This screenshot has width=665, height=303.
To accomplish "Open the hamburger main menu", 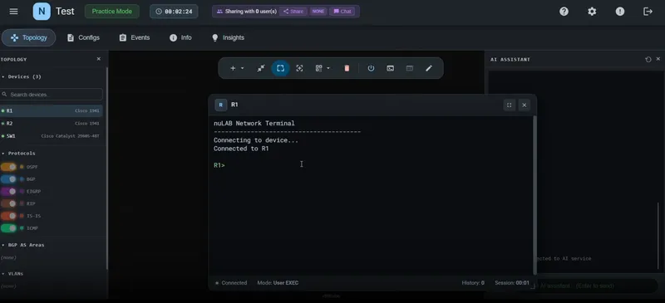I will 13,12.
